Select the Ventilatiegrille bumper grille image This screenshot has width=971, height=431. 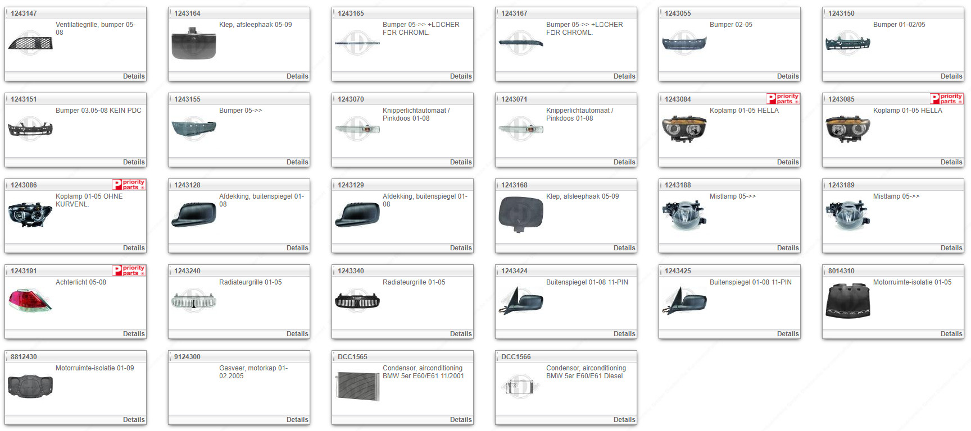tap(30, 43)
